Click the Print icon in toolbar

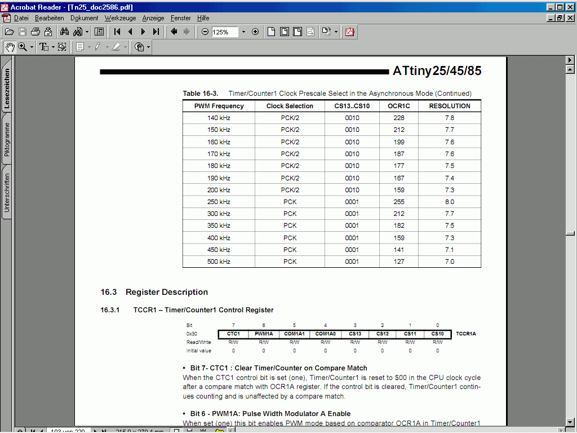(x=35, y=32)
